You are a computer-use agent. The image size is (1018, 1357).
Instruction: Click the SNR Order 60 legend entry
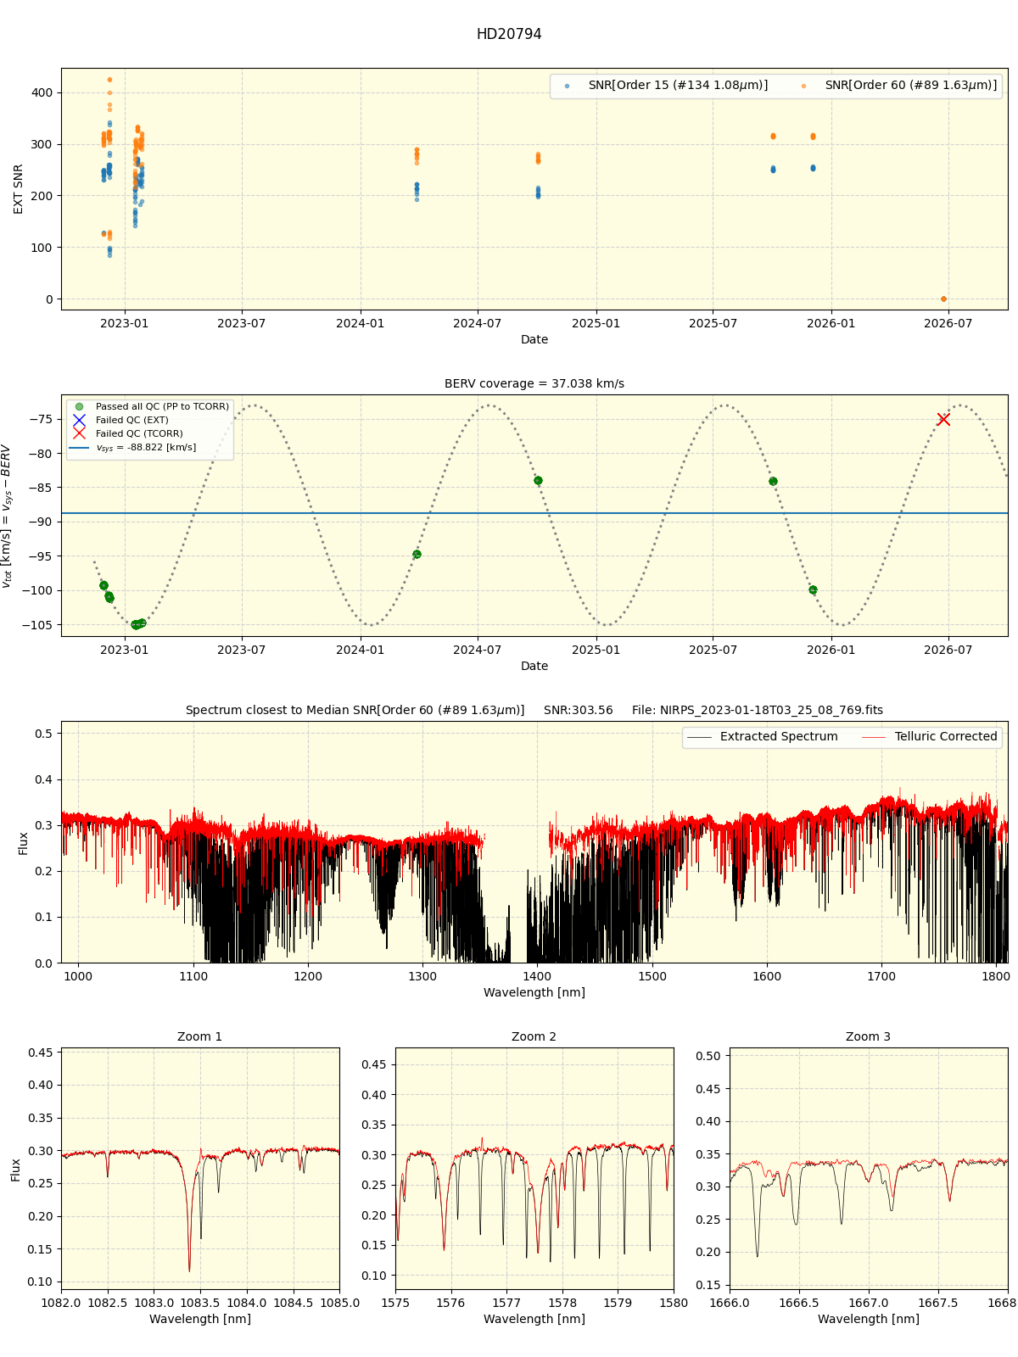911,86
